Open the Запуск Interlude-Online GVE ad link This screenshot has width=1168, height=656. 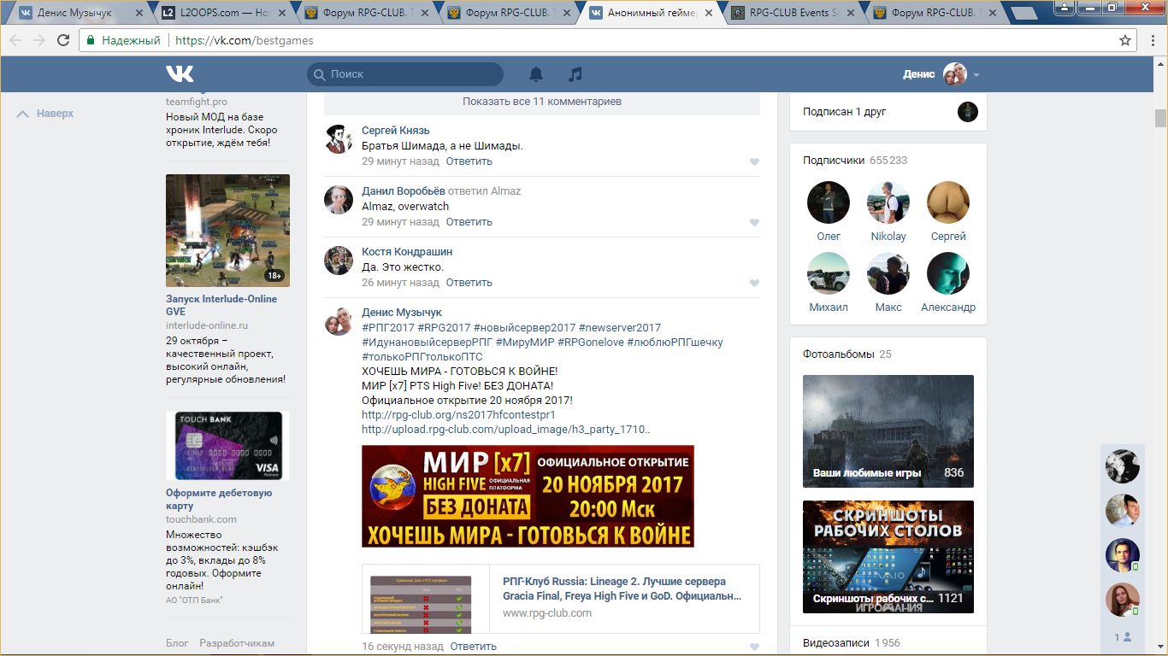(x=221, y=306)
